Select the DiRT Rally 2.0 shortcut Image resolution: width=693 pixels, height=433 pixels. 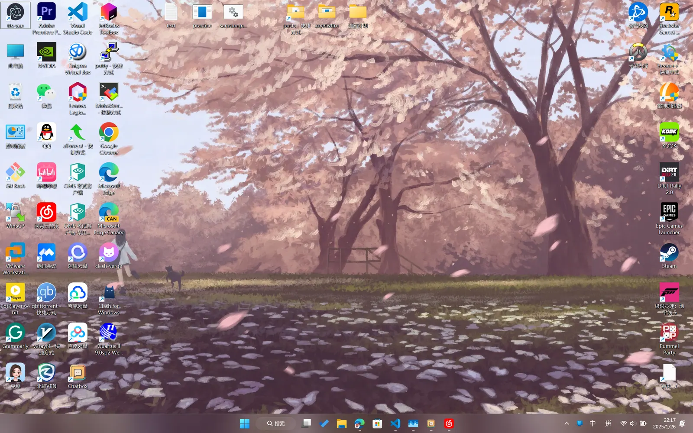pyautogui.click(x=669, y=173)
